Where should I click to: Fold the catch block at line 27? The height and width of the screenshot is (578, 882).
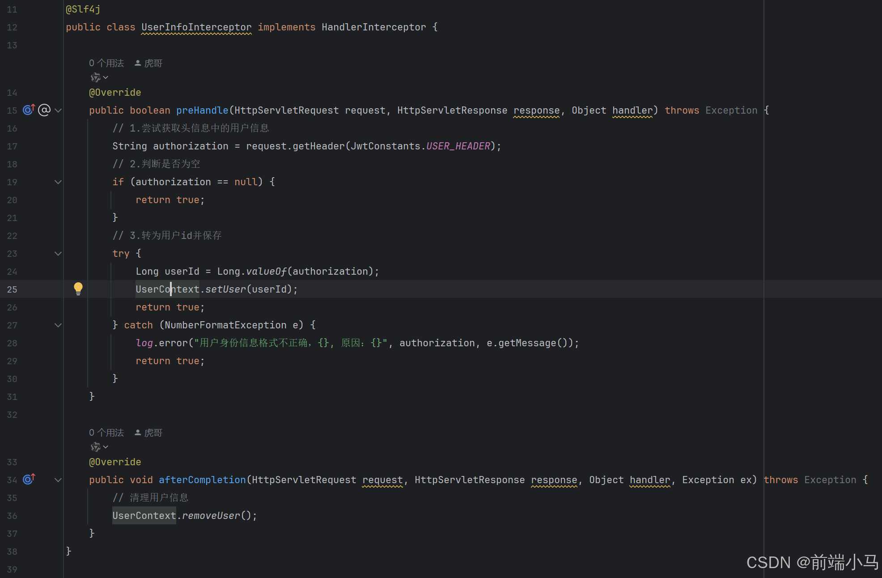click(x=58, y=325)
